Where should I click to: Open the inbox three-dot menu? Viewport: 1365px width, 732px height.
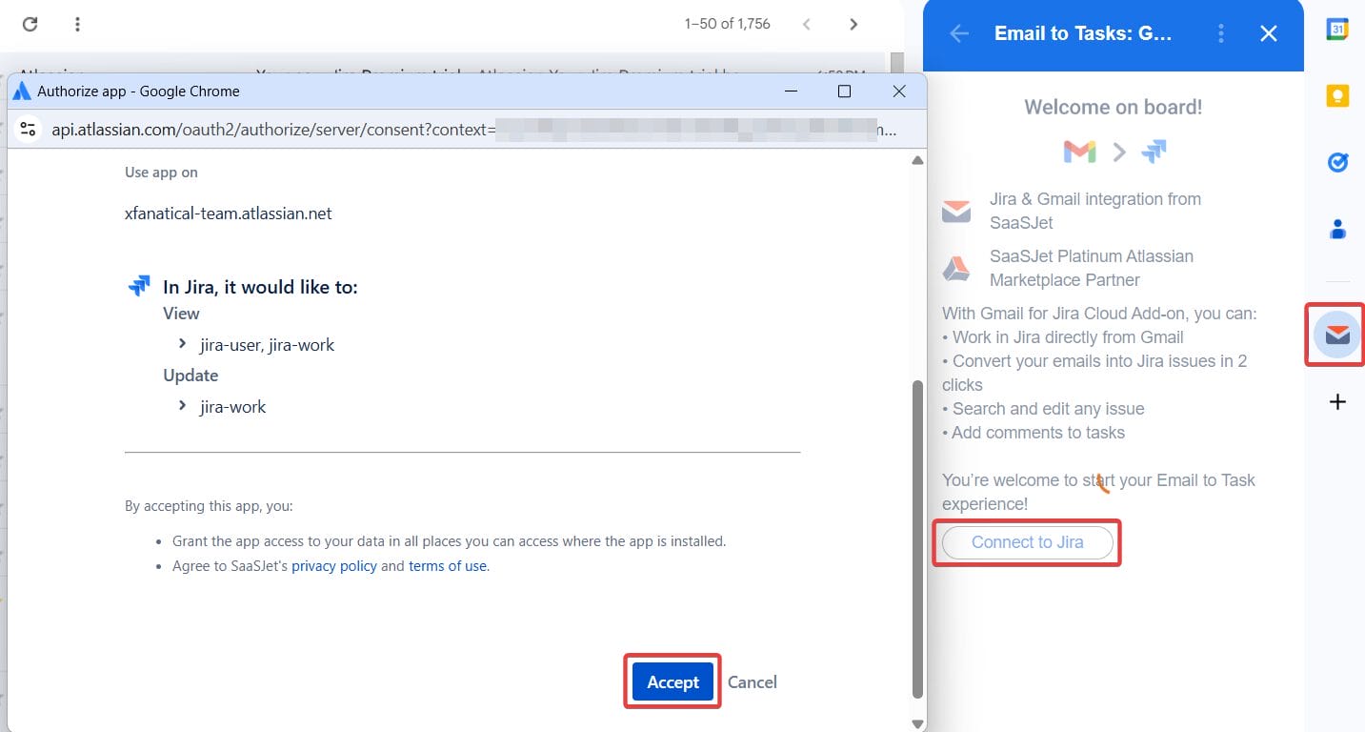76,24
